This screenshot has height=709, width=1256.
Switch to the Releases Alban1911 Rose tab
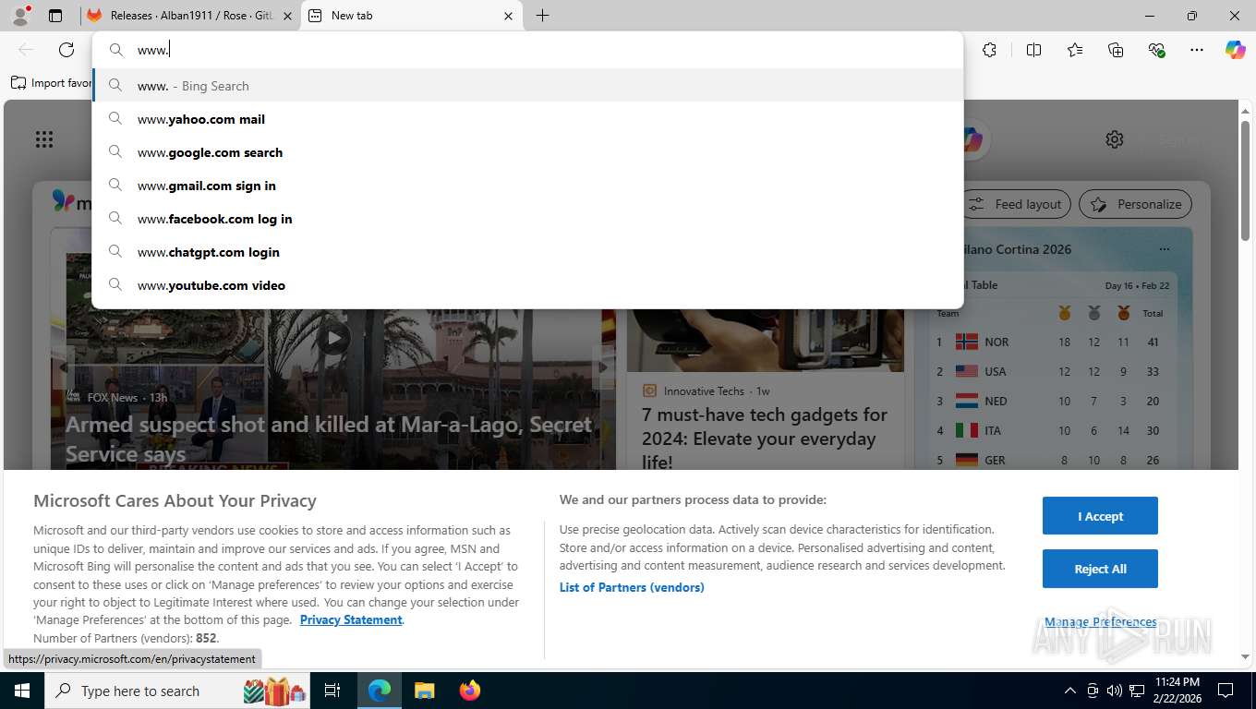189,16
